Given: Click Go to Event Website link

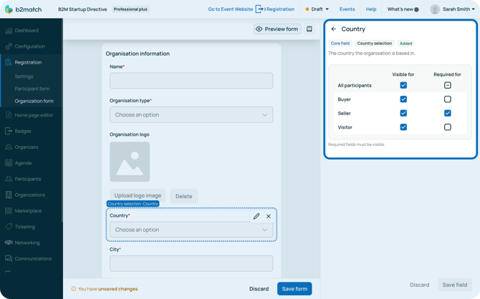Looking at the screenshot, I should point(231,9).
